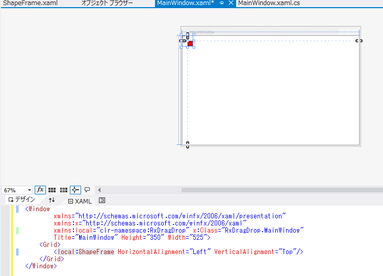
Task: Click the Height="350" attribute
Action: (x=143, y=237)
